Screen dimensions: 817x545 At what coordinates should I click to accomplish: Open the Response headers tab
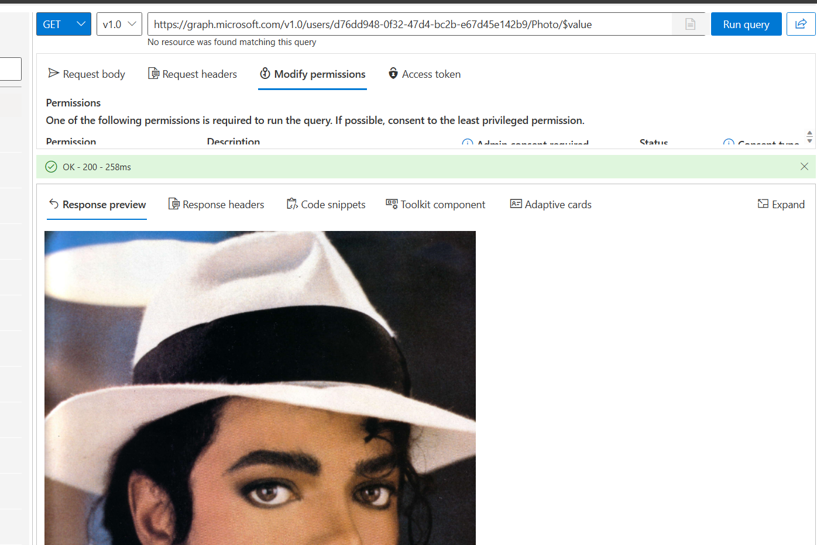216,204
